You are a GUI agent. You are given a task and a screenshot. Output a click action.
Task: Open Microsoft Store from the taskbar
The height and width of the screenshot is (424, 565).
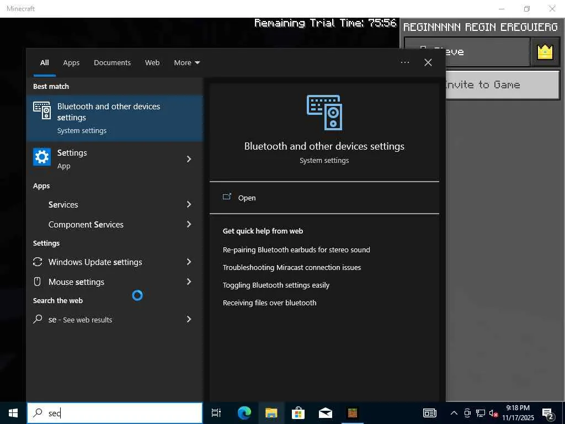(x=298, y=413)
